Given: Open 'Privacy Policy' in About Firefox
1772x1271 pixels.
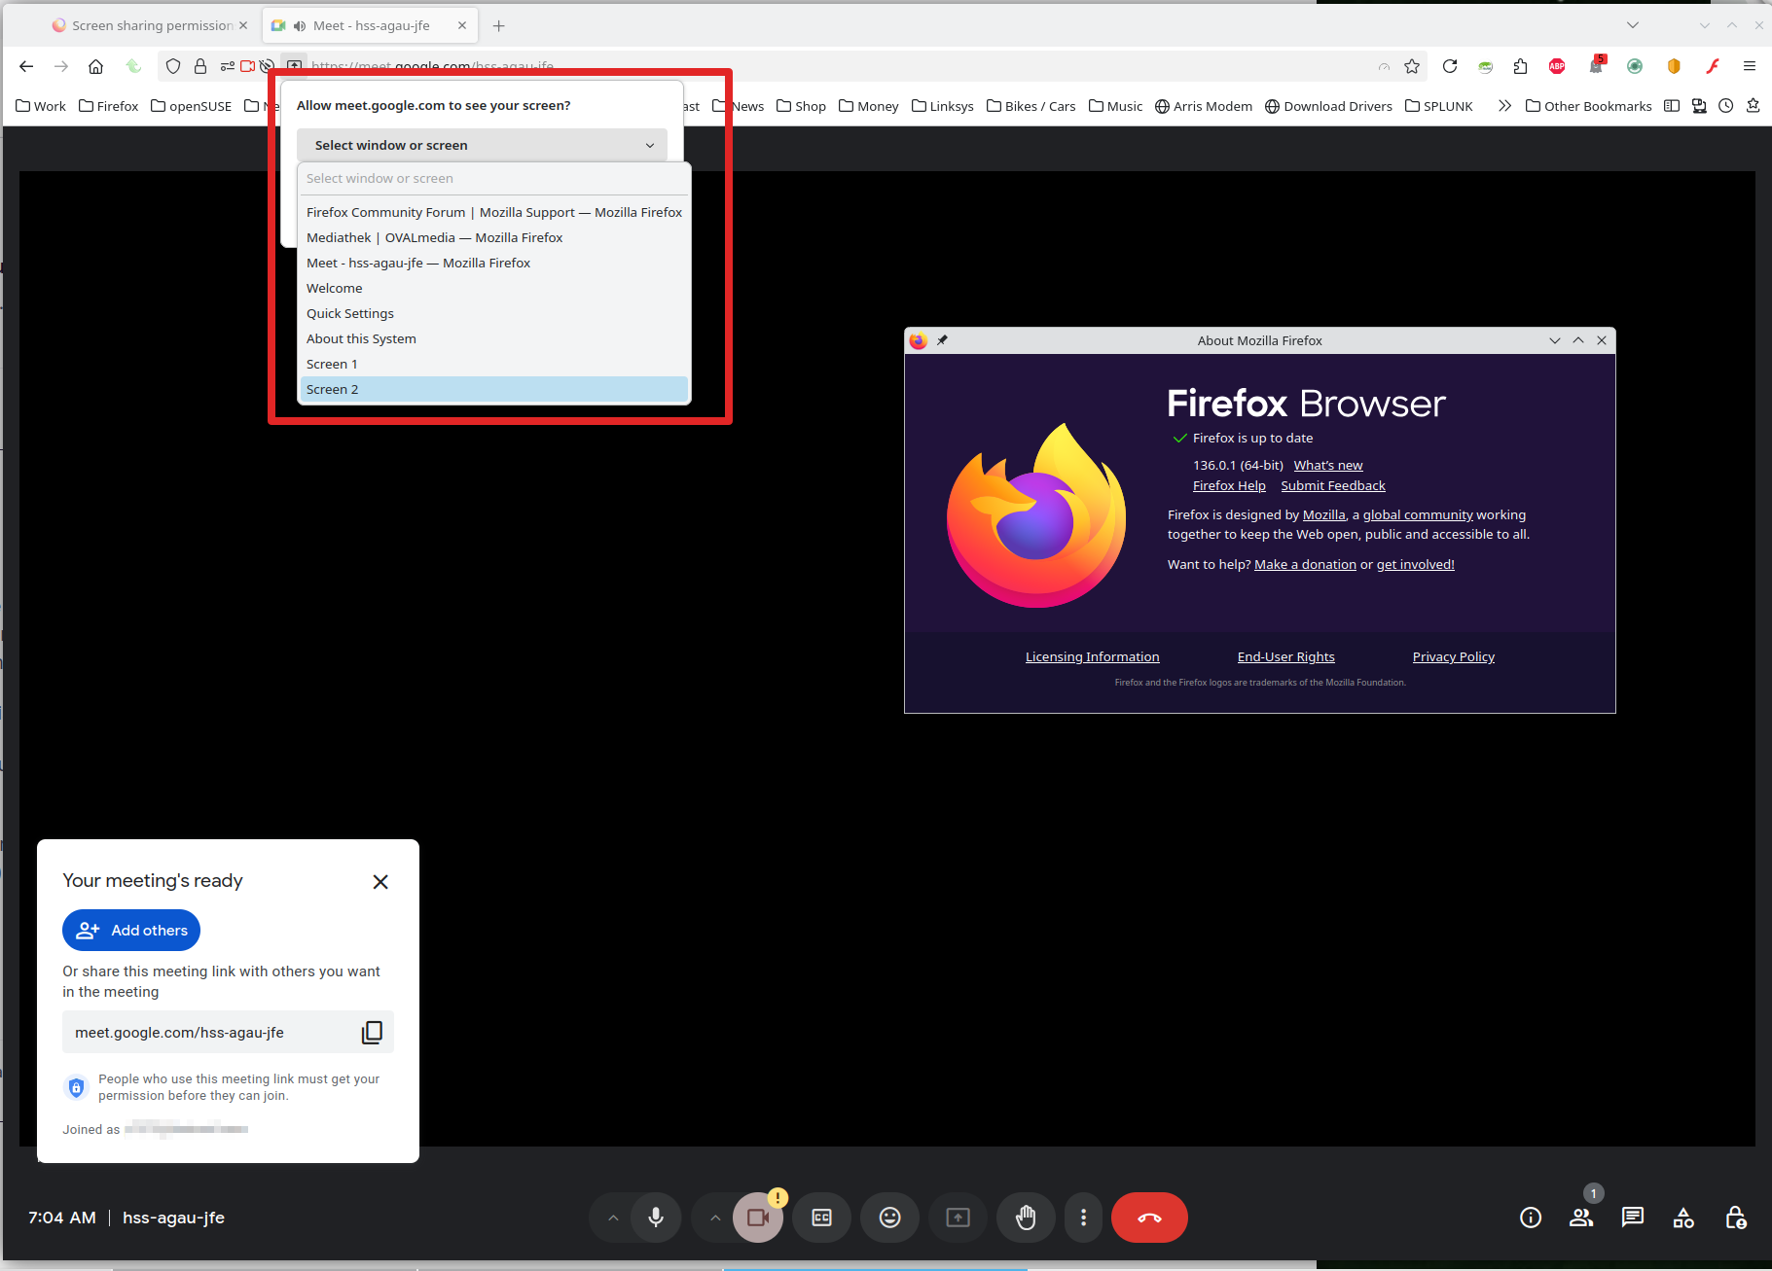Looking at the screenshot, I should tap(1454, 656).
